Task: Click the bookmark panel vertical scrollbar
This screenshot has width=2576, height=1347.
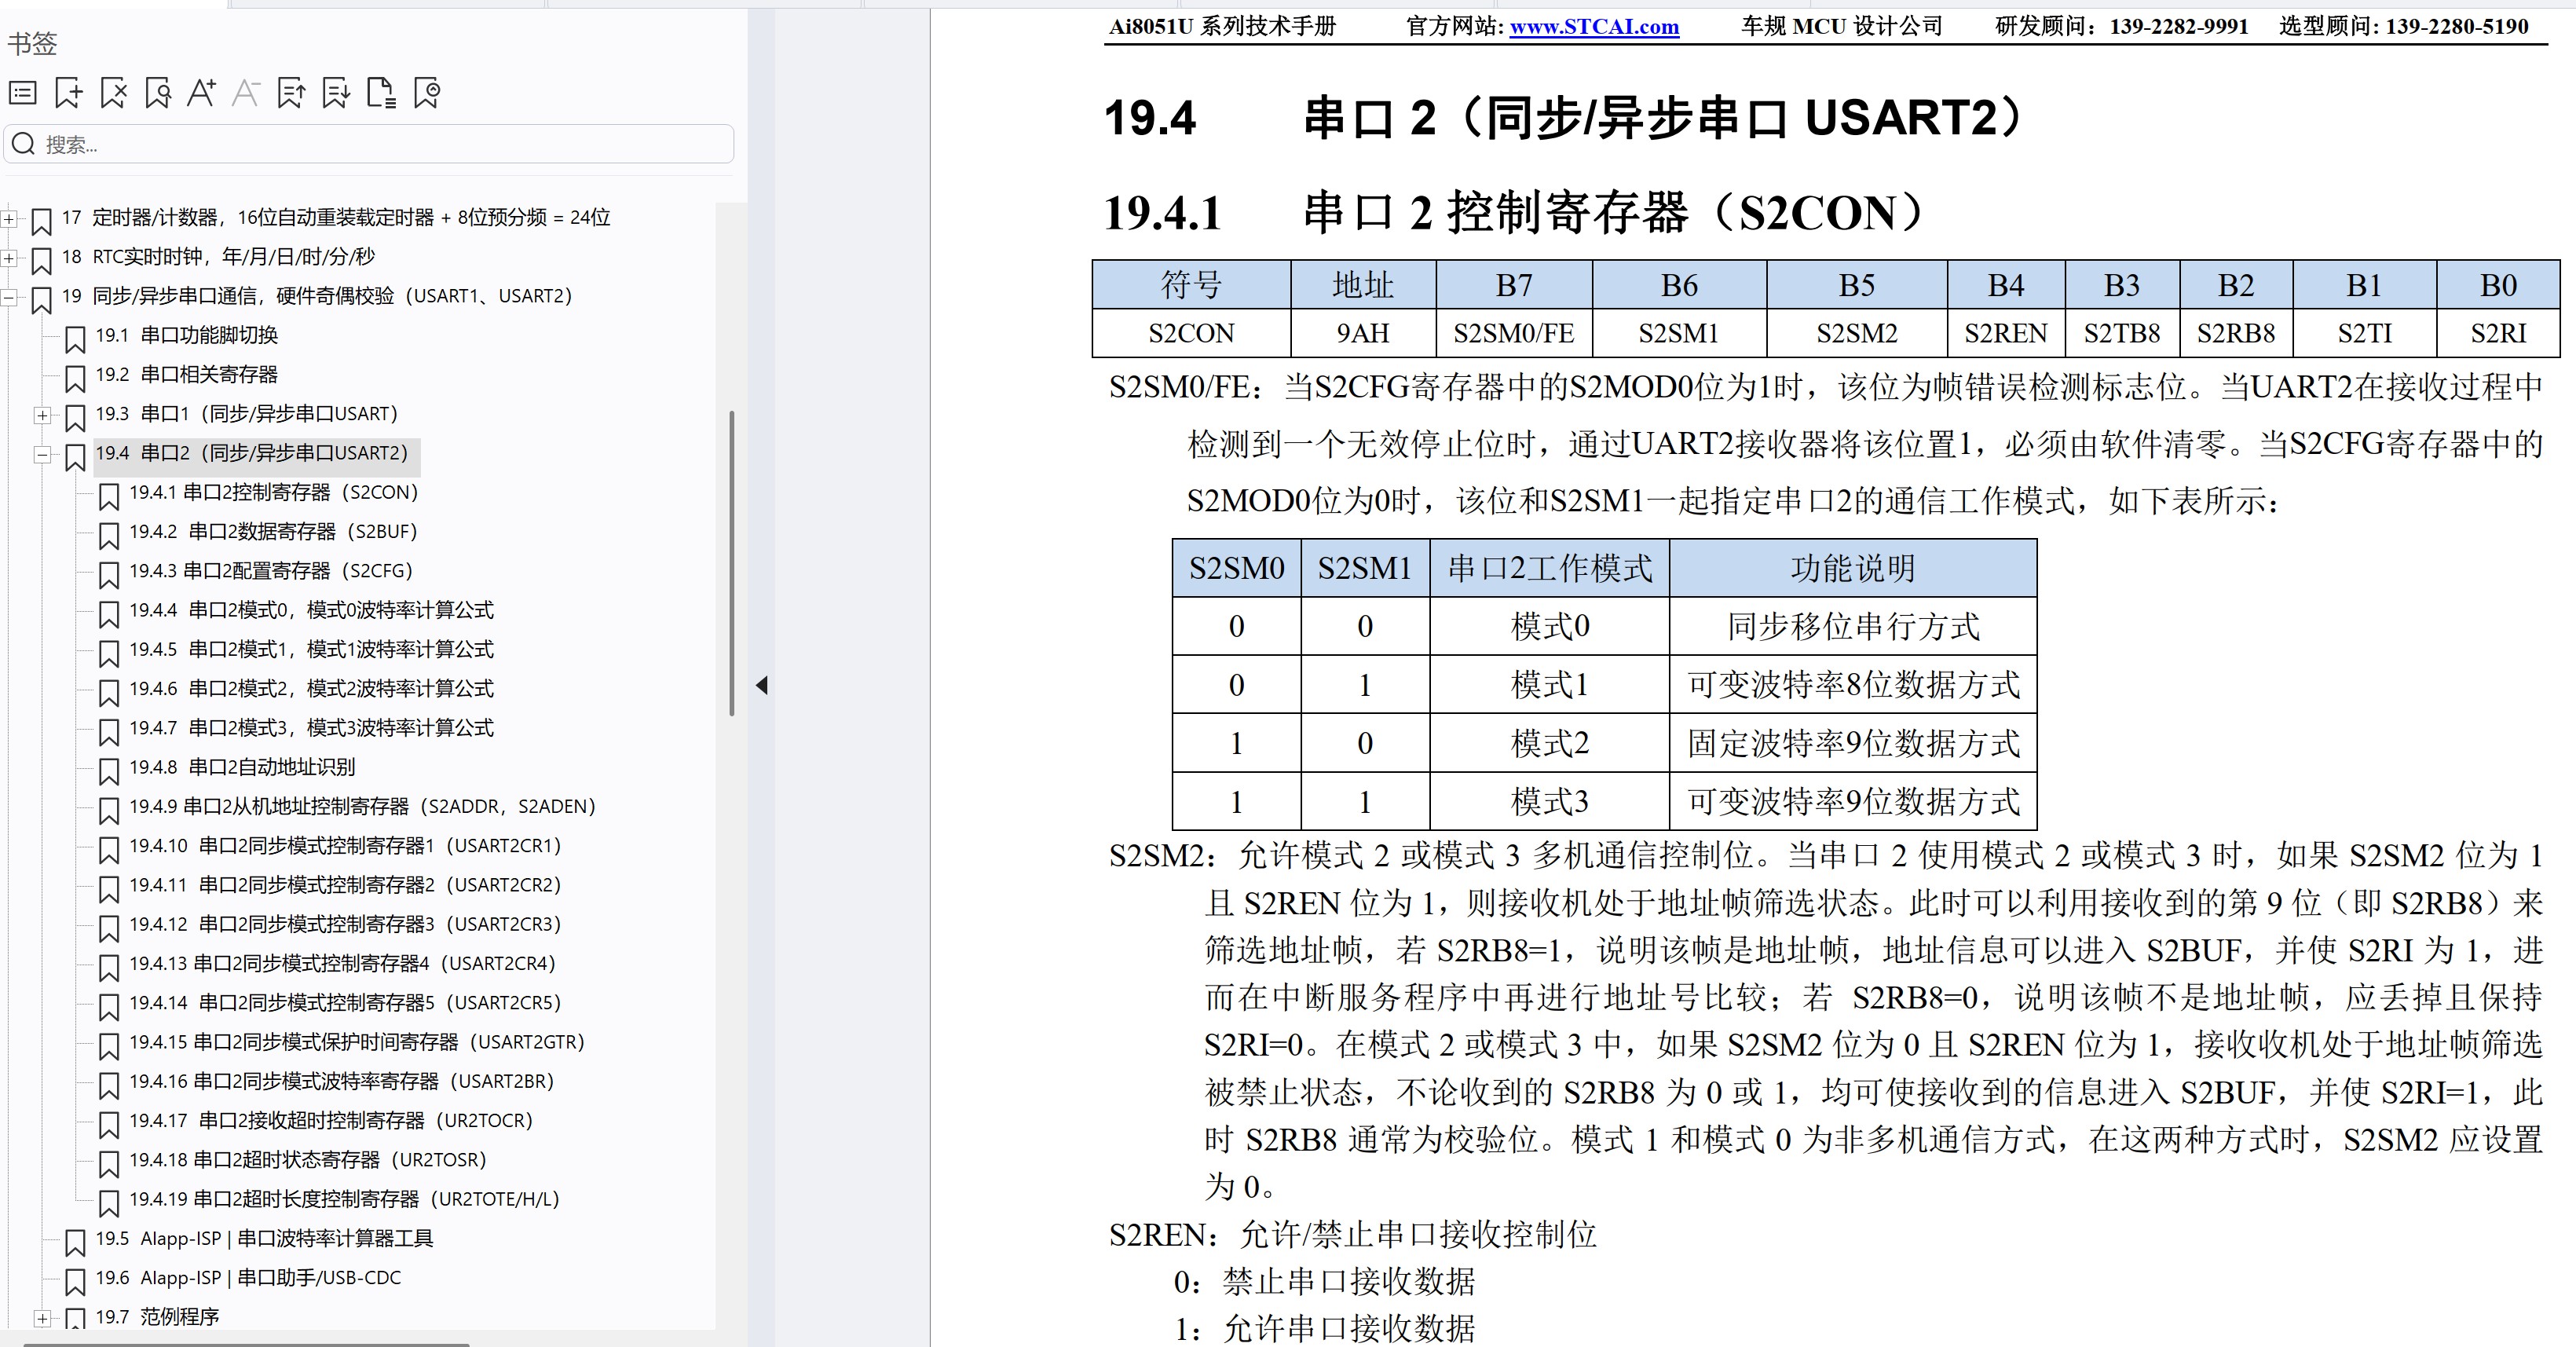Action: (732, 562)
